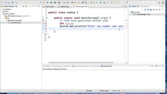Toggle Skip All Breakpoints icon
The image size is (167, 94).
pos(16,2)
